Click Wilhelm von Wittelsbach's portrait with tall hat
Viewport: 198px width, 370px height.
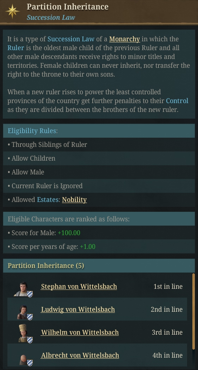tap(23, 333)
